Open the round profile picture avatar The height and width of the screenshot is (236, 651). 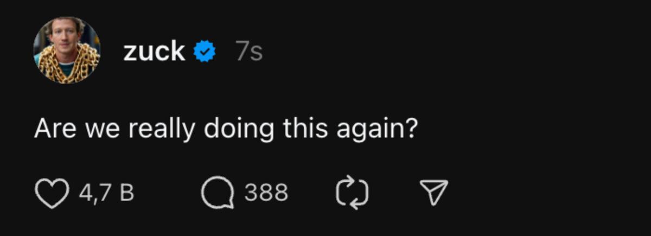click(x=67, y=50)
